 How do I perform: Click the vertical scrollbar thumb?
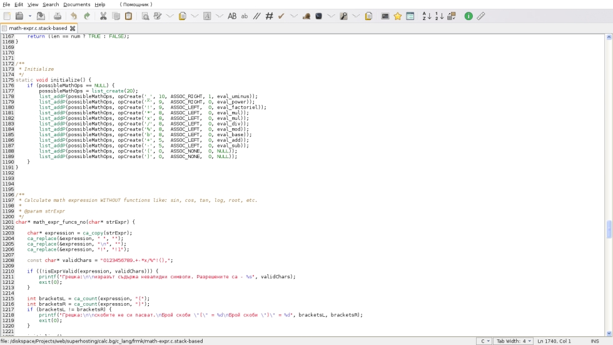point(609,229)
